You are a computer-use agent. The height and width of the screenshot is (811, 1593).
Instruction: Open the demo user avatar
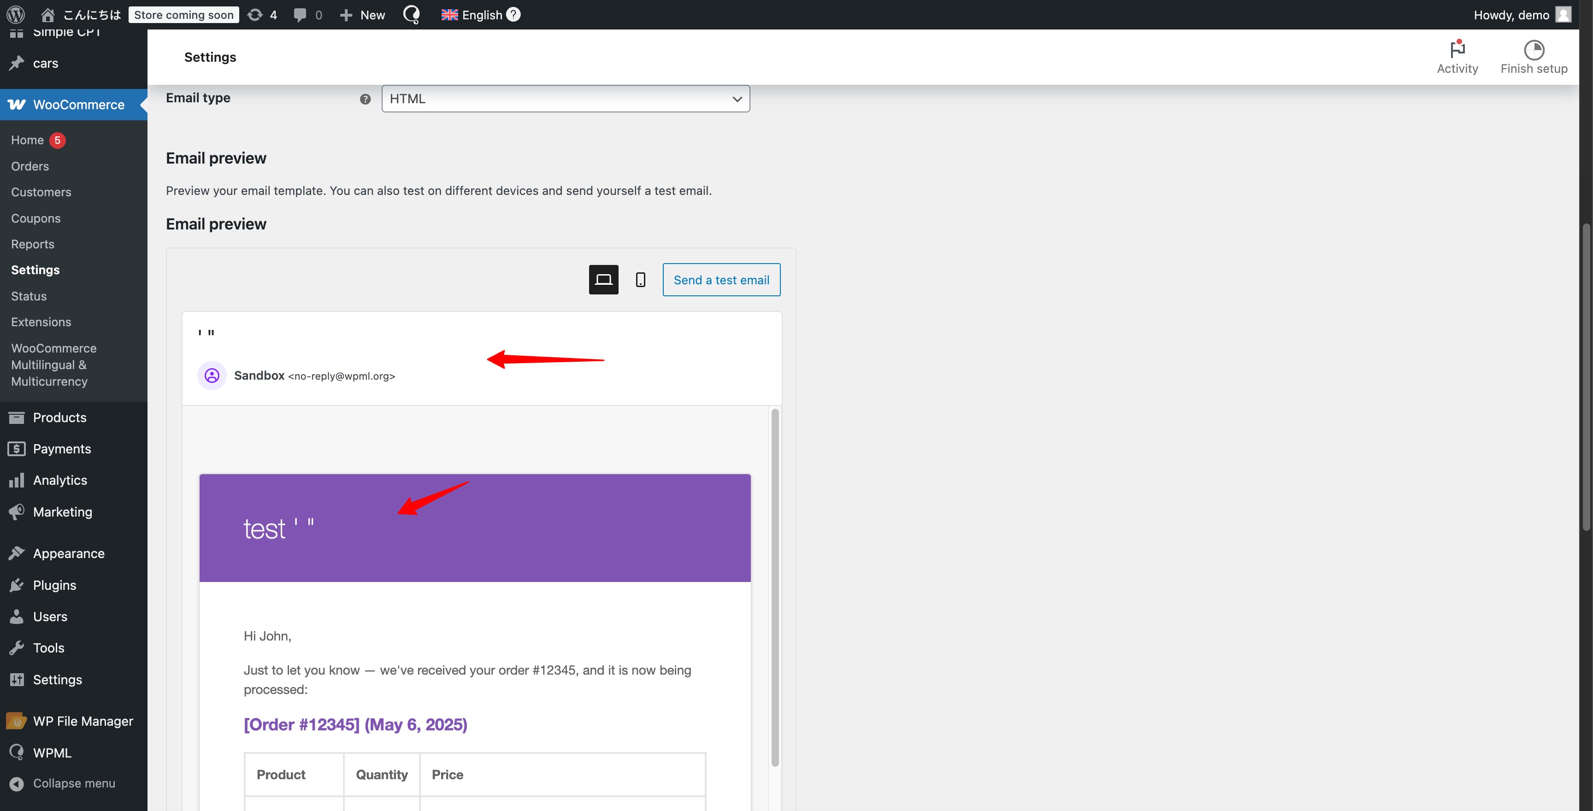point(1563,14)
